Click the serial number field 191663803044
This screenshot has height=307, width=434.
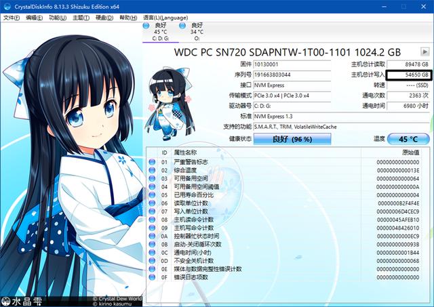point(292,75)
